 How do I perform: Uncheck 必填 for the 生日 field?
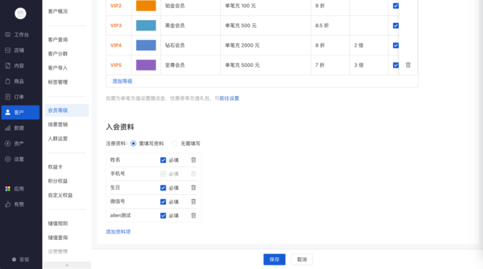coord(163,188)
